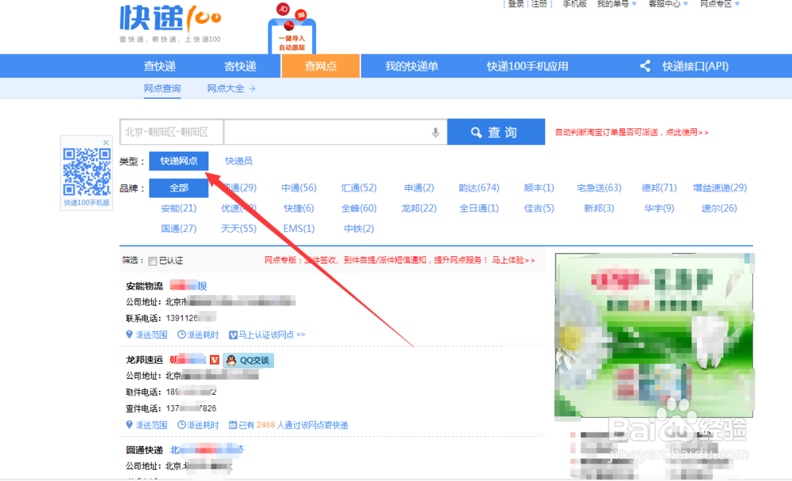Open 网点大全 sub-tab
The image size is (792, 481).
(x=230, y=89)
